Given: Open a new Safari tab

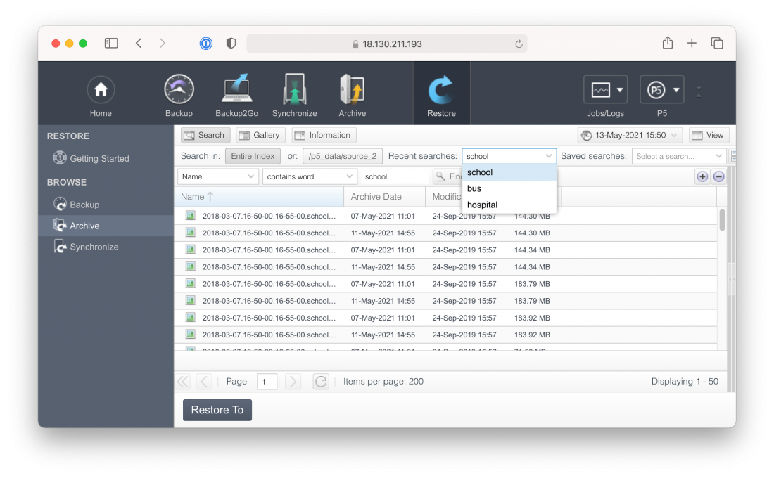Looking at the screenshot, I should click(692, 44).
